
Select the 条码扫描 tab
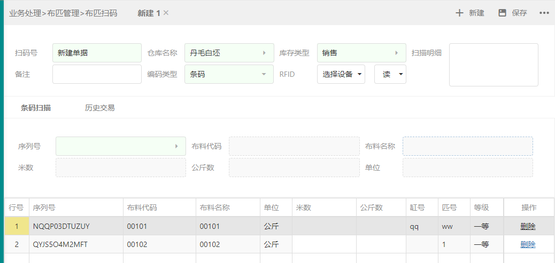[36, 108]
